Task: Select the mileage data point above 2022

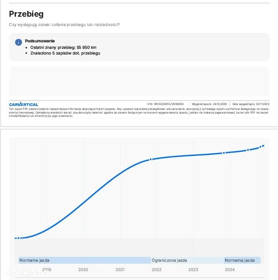Action: coord(151,159)
